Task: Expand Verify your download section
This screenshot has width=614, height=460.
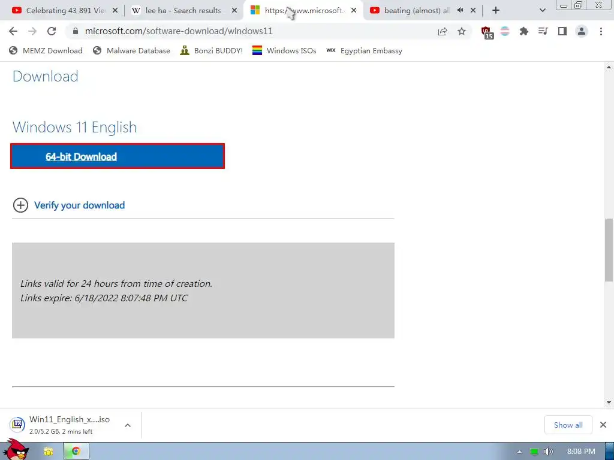Action: click(x=80, y=205)
